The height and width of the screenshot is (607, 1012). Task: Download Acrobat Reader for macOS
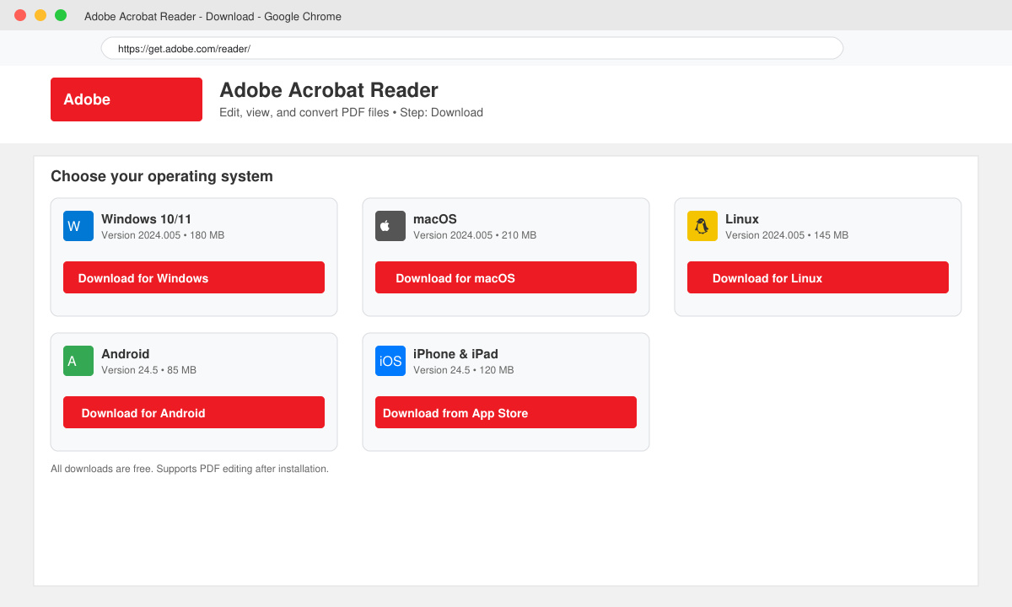pyautogui.click(x=506, y=277)
